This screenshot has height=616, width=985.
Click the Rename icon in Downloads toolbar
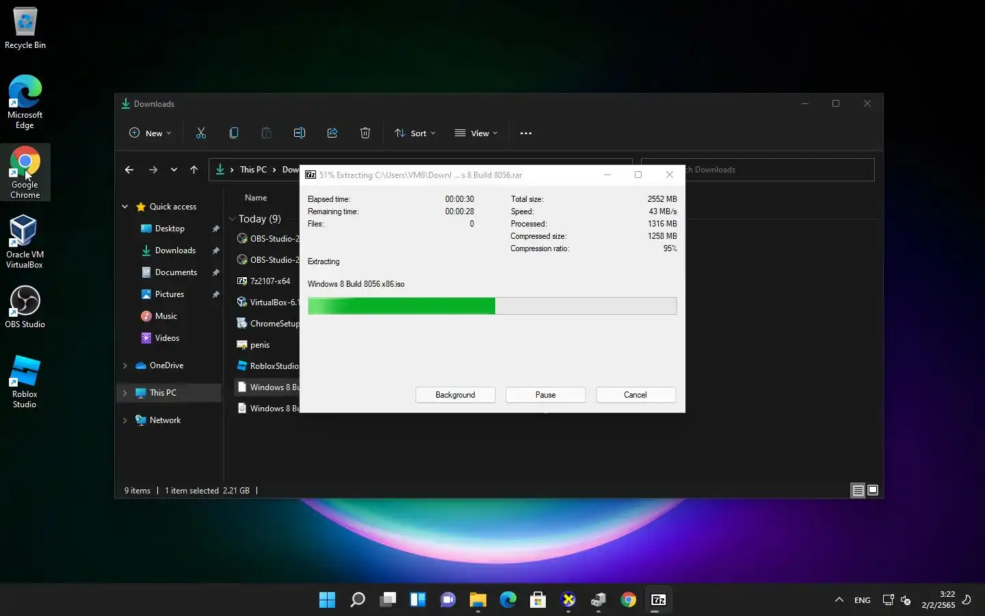300,133
